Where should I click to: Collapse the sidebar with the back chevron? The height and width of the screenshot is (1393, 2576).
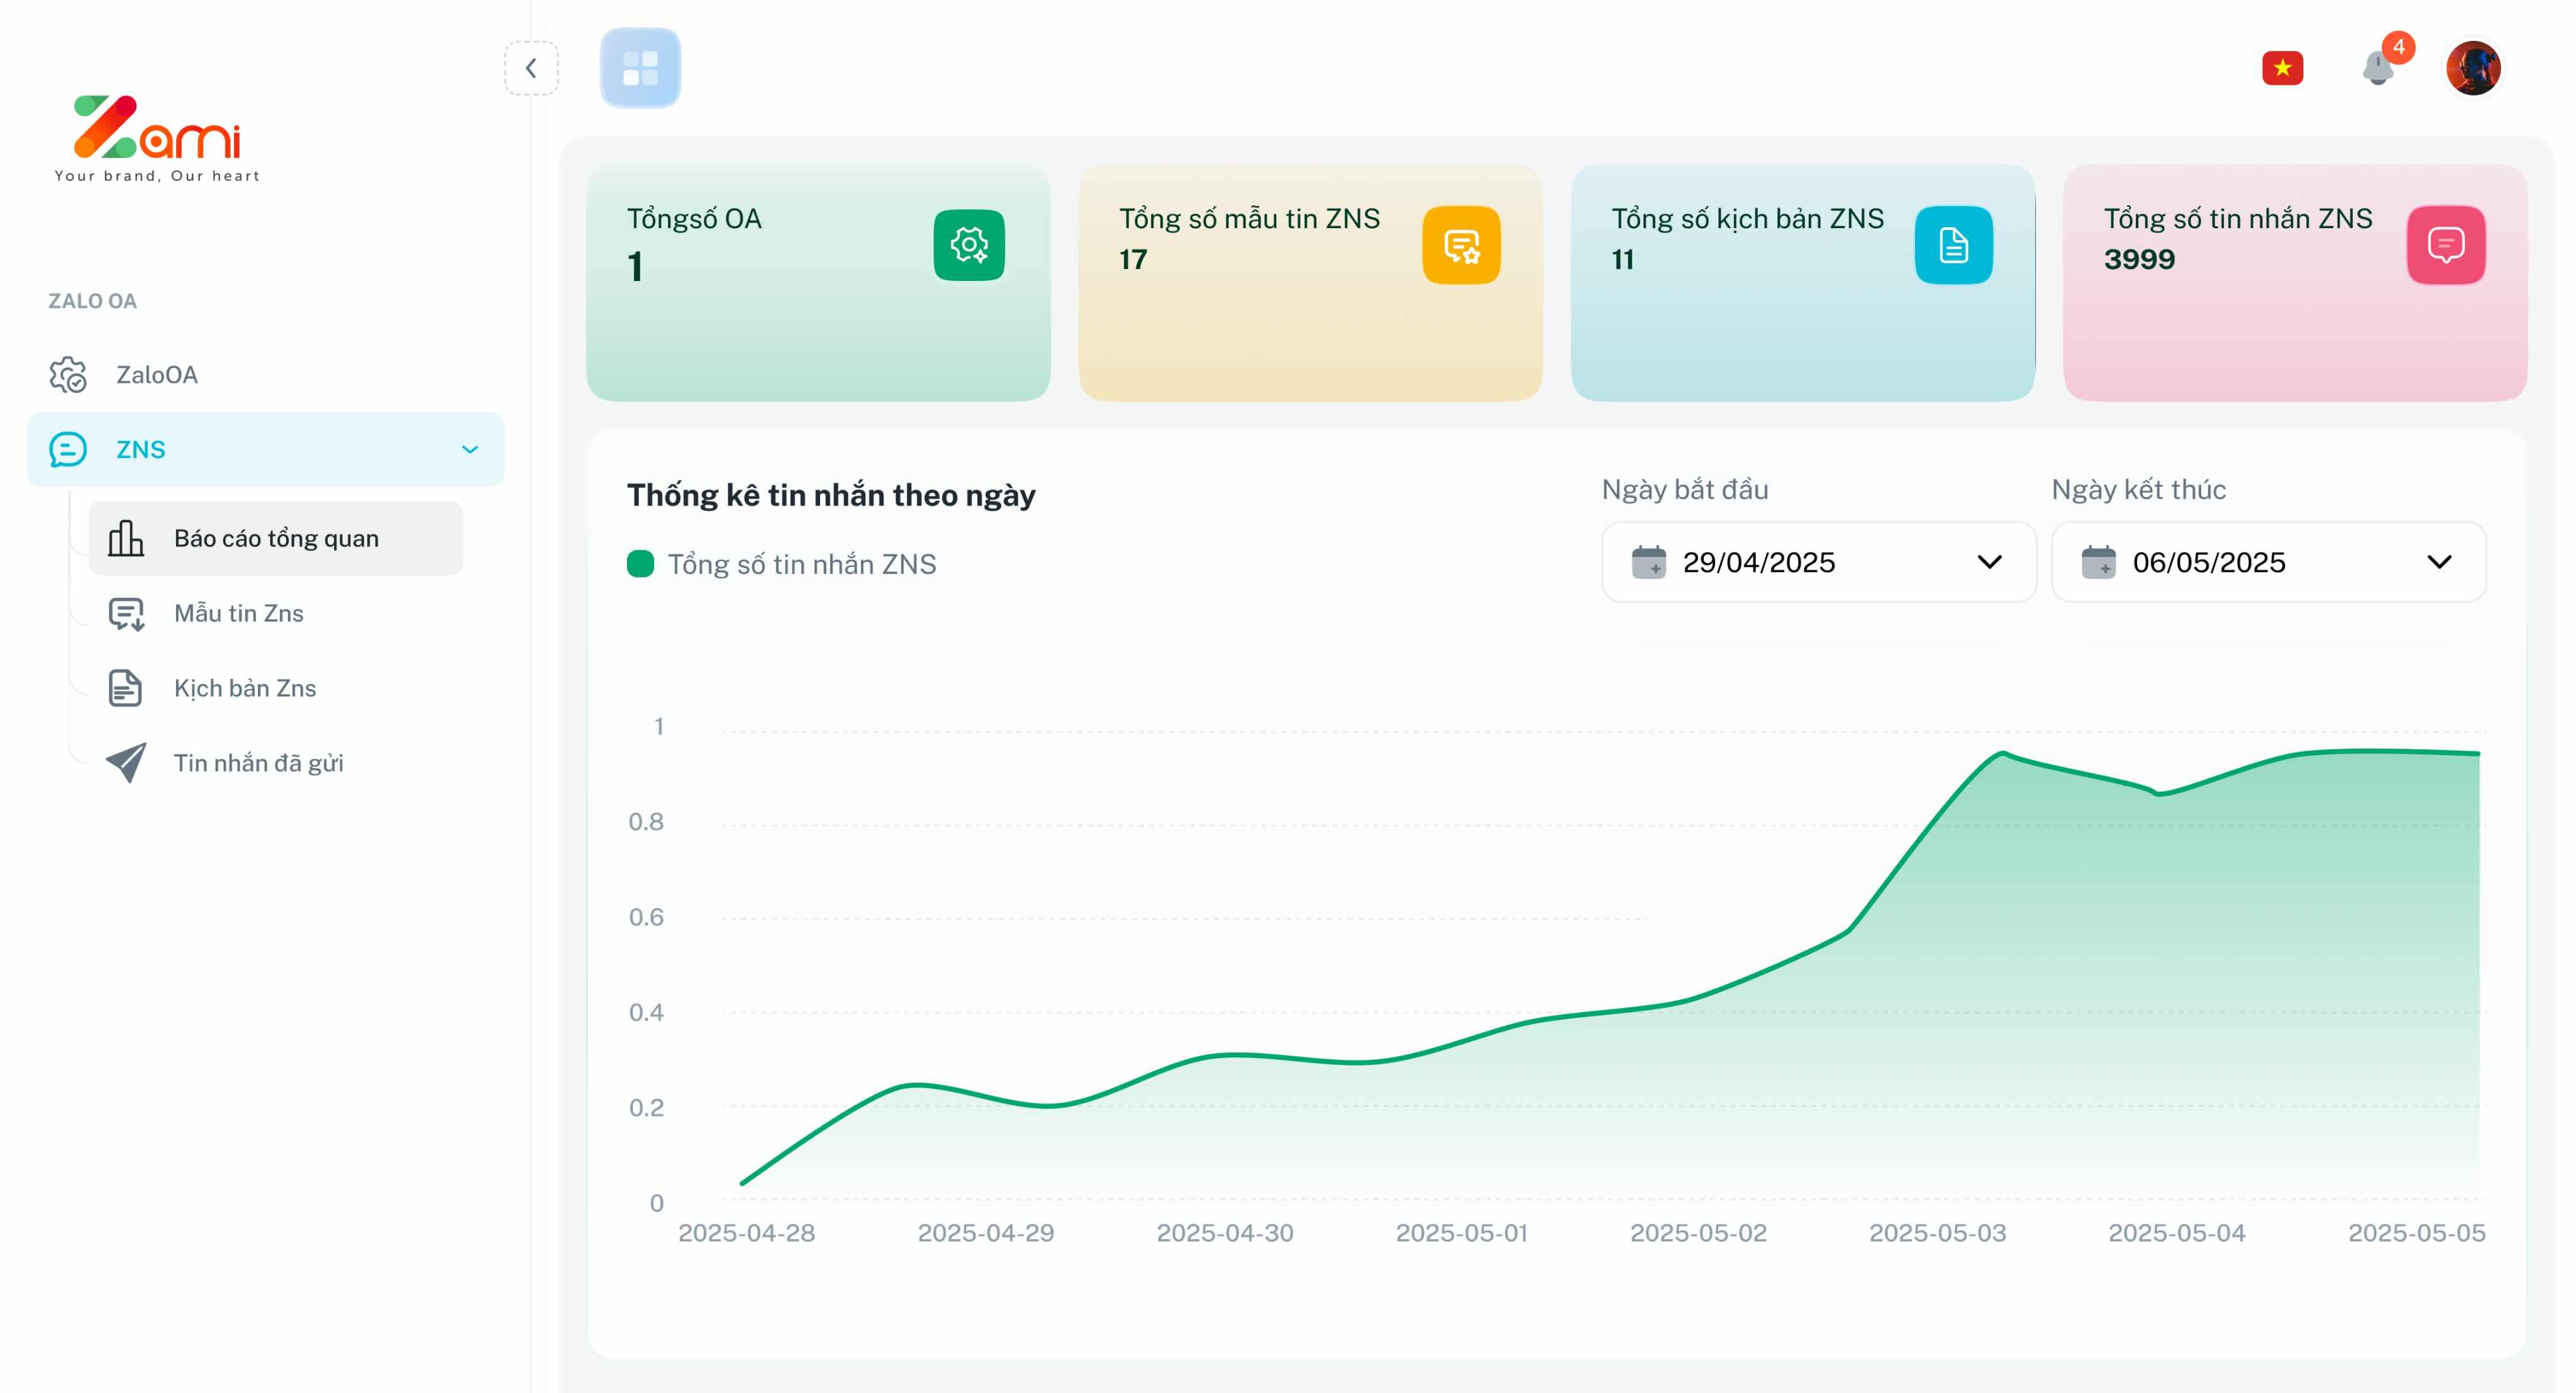coord(531,68)
